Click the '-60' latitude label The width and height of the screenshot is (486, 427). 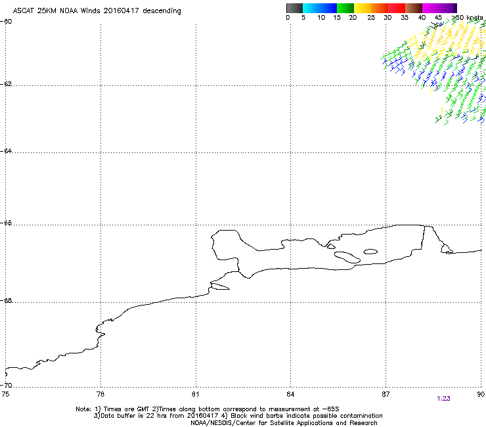click(6, 22)
